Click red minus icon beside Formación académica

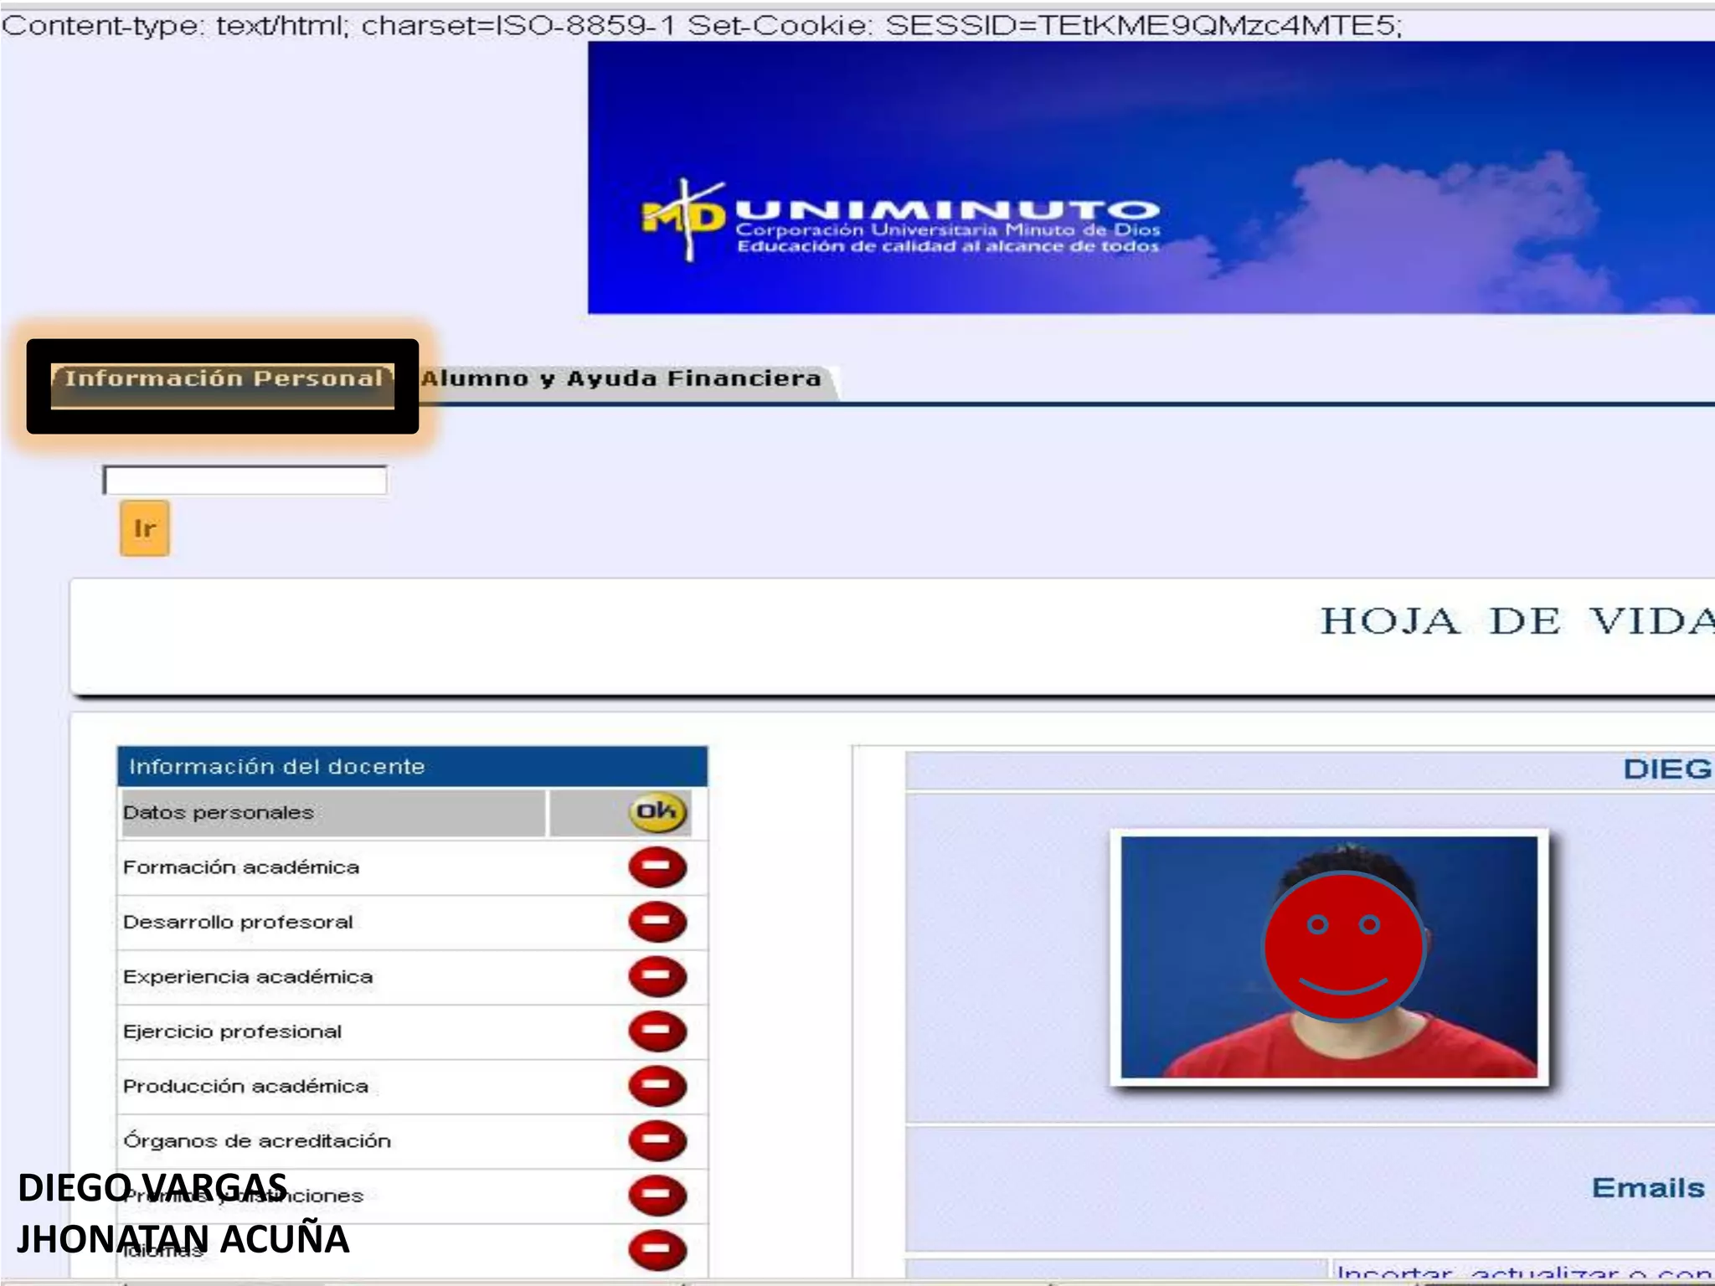[x=657, y=867]
